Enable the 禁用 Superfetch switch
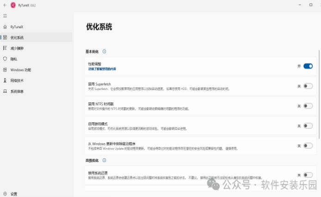 coord(308,86)
